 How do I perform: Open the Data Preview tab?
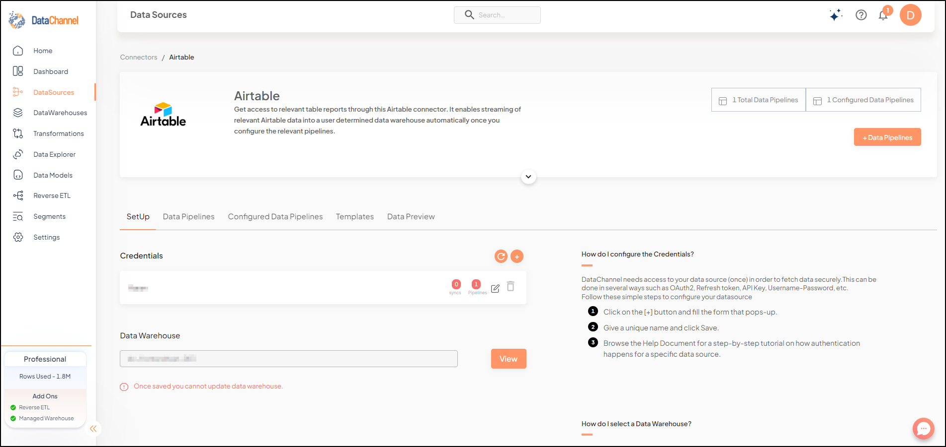[x=411, y=217]
